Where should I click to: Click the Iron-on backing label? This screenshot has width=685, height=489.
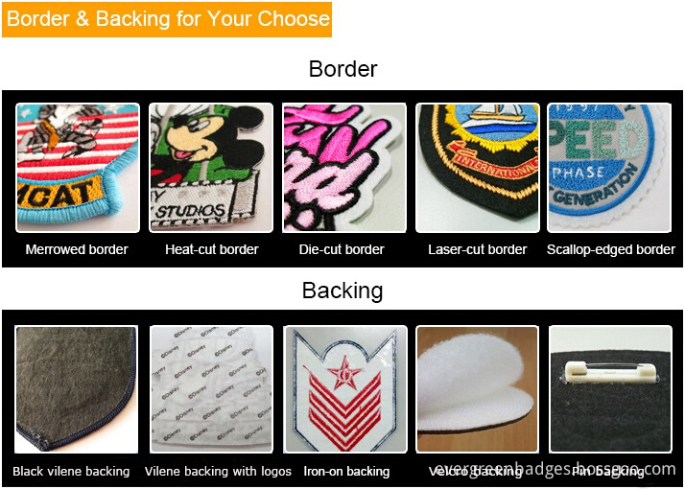click(x=346, y=472)
